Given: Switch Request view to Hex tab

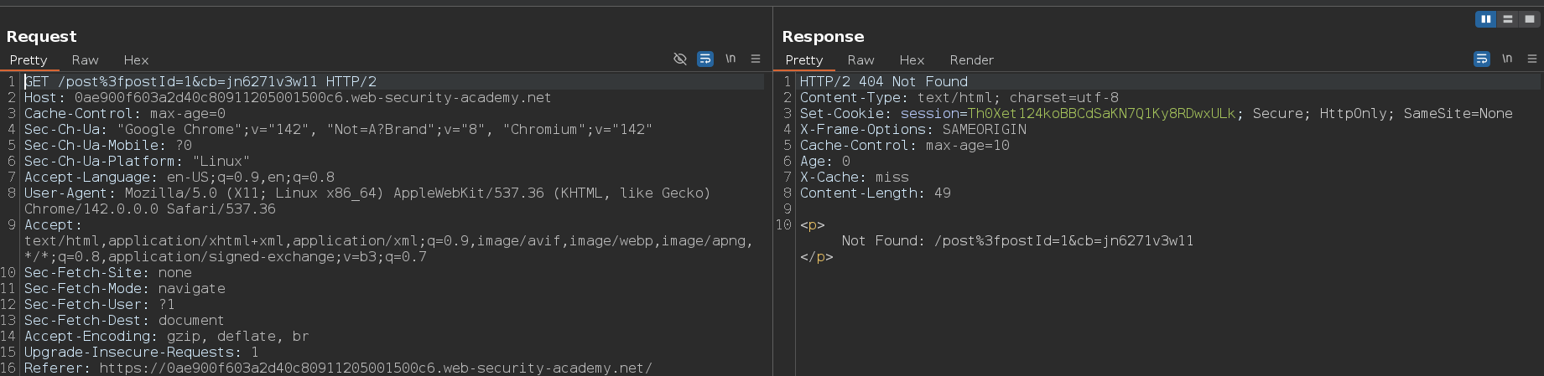Looking at the screenshot, I should pyautogui.click(x=136, y=60).
